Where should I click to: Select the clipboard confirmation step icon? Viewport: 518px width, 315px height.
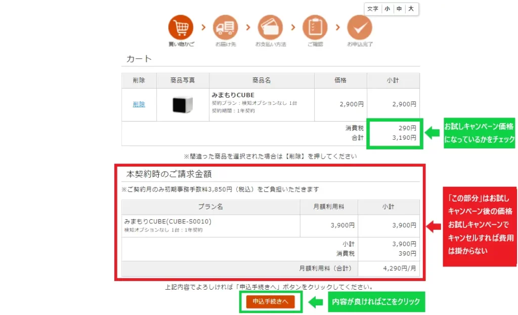tap(315, 27)
